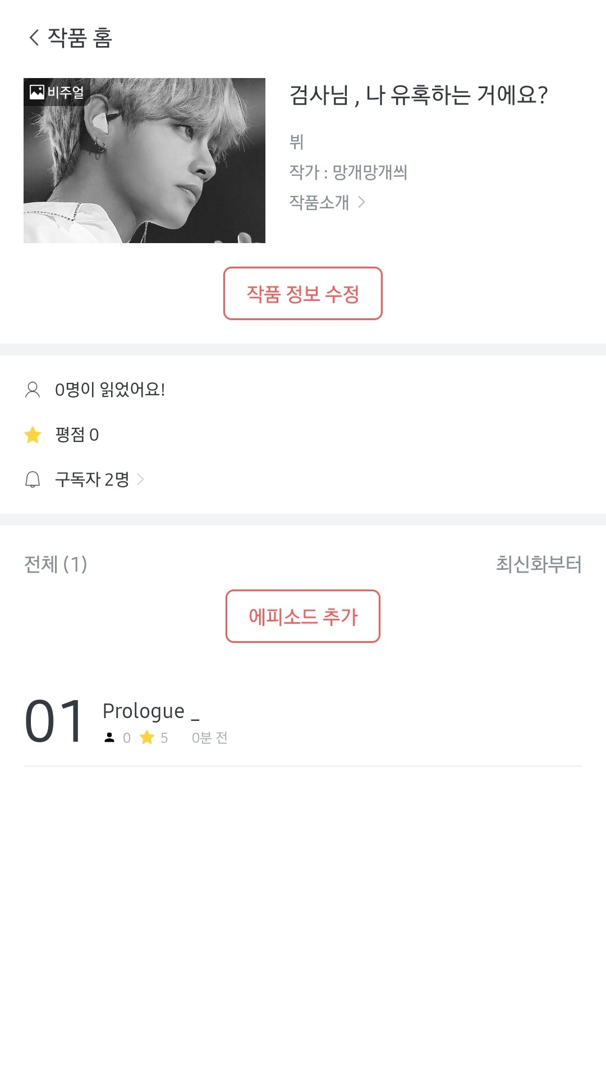
Task: Click the yellow rating star icon
Action: (33, 435)
